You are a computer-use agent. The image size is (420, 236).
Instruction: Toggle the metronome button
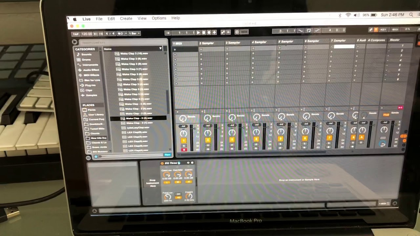(120, 33)
